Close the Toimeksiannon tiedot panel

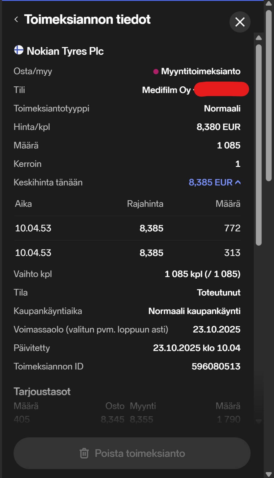click(240, 22)
